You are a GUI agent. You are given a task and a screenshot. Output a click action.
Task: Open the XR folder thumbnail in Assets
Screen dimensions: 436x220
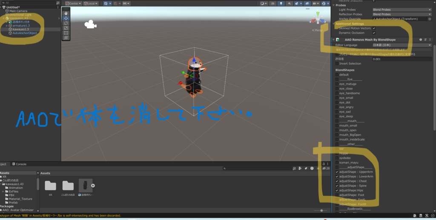coord(50,186)
